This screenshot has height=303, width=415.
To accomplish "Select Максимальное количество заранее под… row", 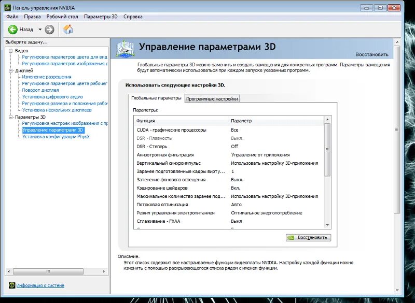I will pos(229,196).
